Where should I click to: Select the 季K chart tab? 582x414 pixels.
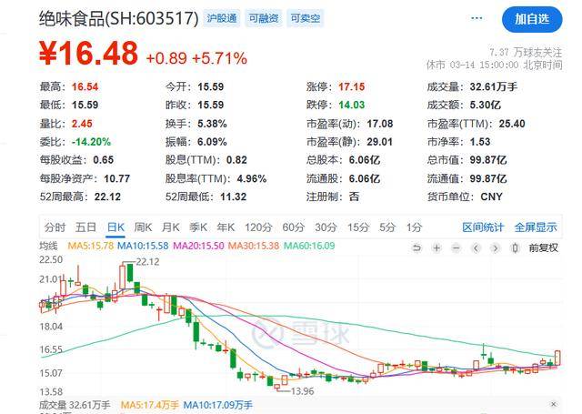(198, 227)
